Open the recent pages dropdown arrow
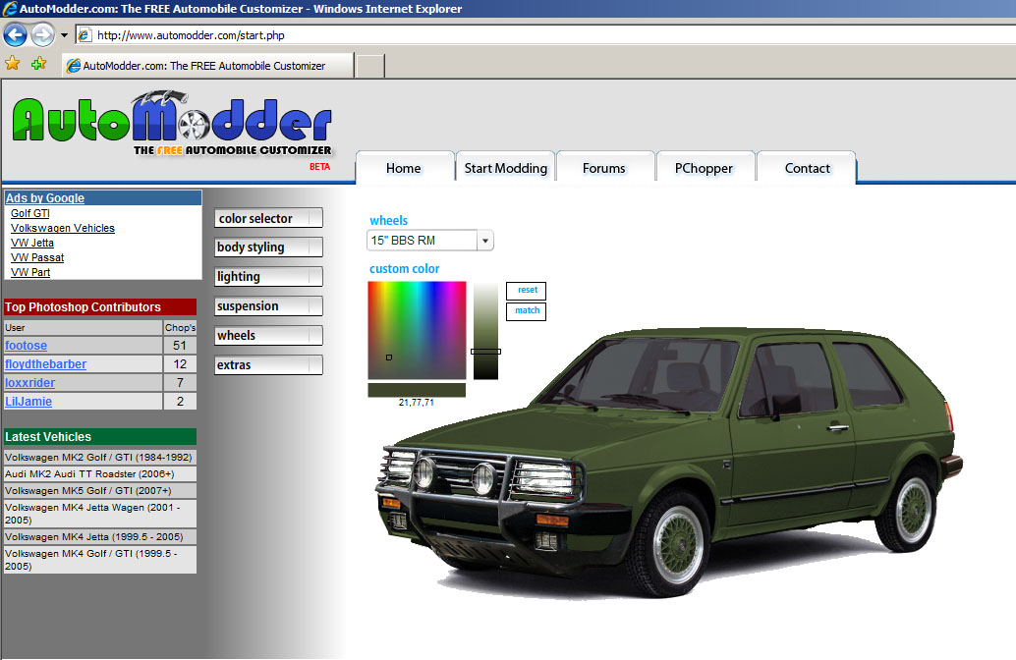 point(64,35)
